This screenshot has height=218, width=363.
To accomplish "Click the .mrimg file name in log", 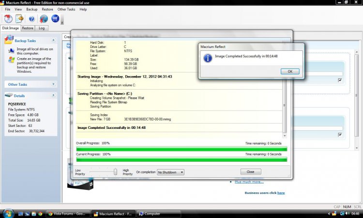I will pyautogui.click(x=148, y=119).
